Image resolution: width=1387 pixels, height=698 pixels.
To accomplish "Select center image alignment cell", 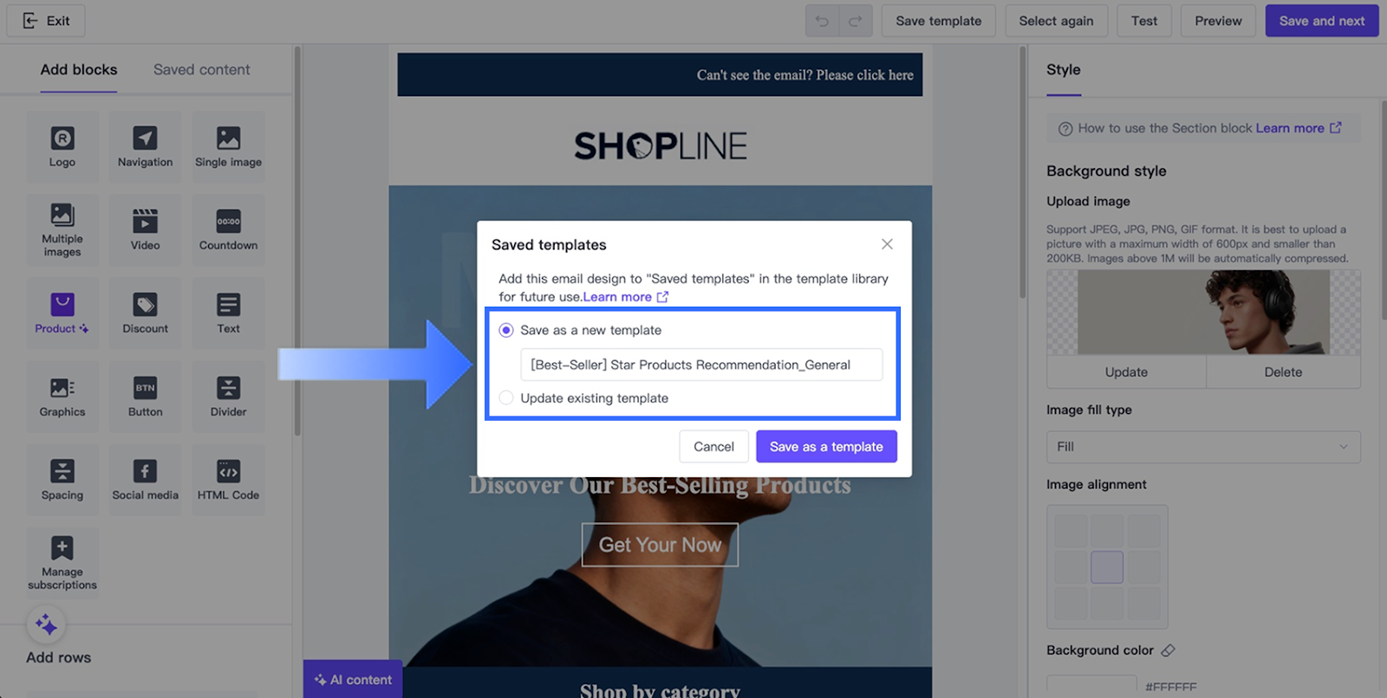I will (1107, 567).
